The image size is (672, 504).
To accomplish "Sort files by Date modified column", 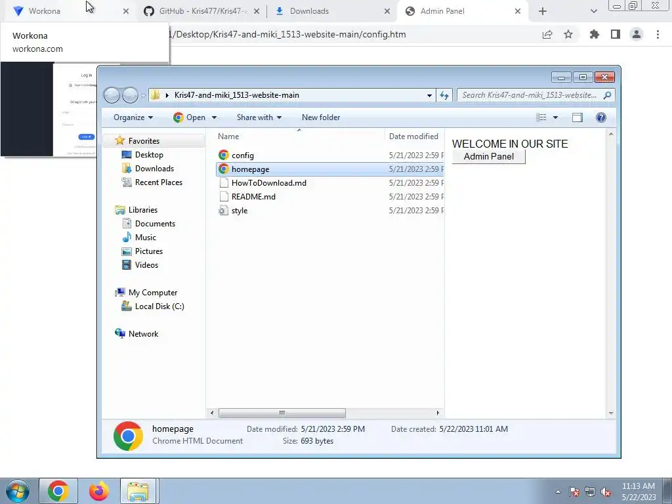I will [415, 136].
